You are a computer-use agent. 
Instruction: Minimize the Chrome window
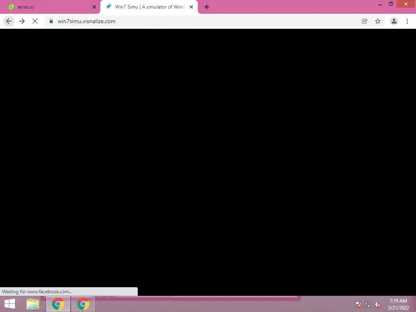[x=380, y=4]
